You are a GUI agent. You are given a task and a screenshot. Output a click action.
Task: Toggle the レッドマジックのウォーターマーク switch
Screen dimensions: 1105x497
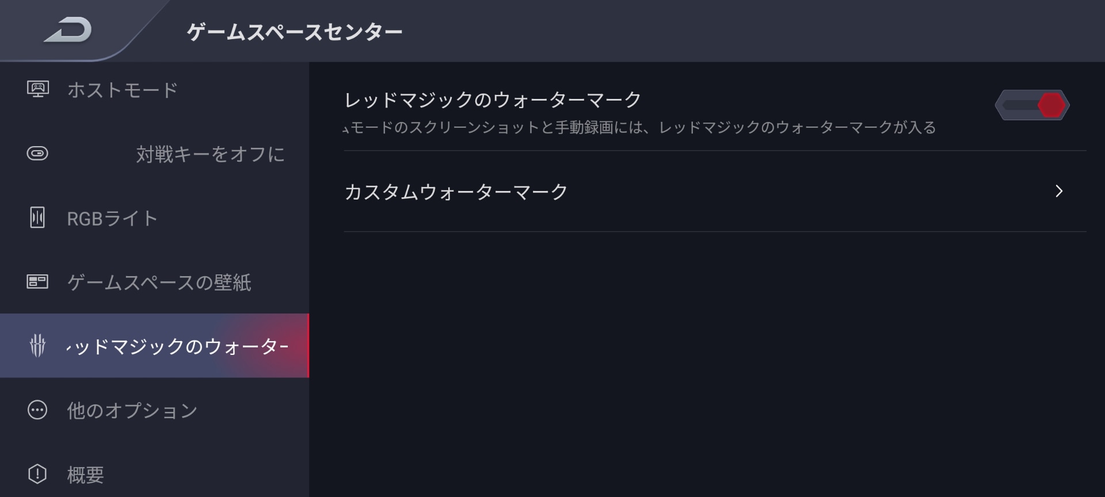pos(1032,105)
